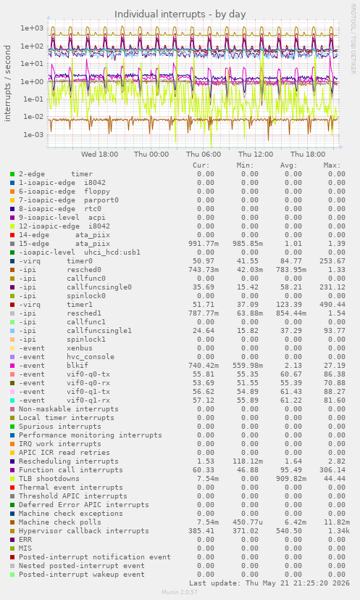
Task: Click the RRDTOOL / TOBI OETIKER vertical watermark
Action: click(x=353, y=38)
